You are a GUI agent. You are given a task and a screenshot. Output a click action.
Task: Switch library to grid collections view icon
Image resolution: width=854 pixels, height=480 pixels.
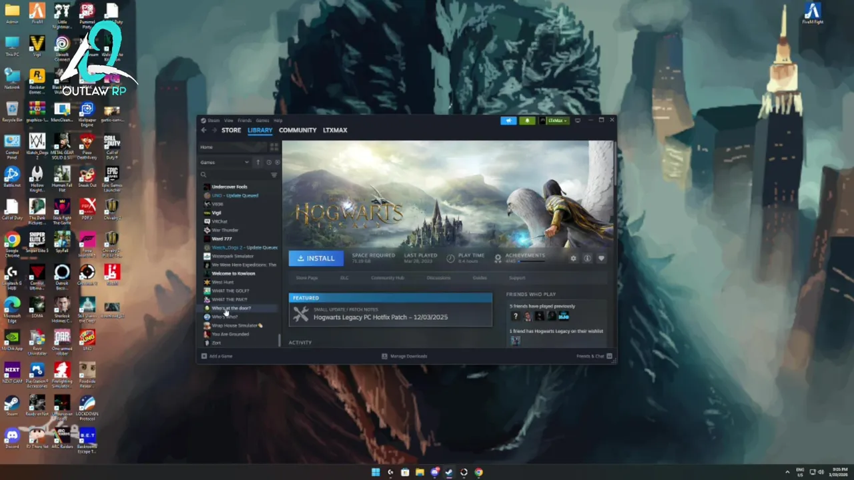click(274, 147)
